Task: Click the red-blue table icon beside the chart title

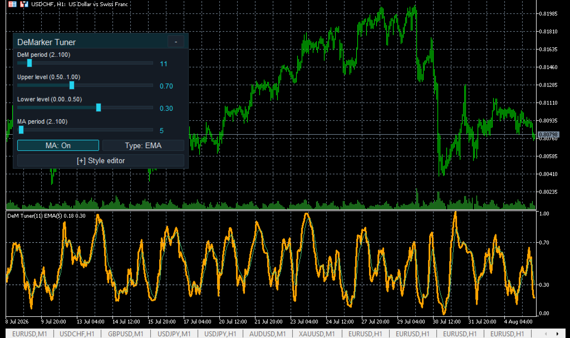Action: (12, 4)
